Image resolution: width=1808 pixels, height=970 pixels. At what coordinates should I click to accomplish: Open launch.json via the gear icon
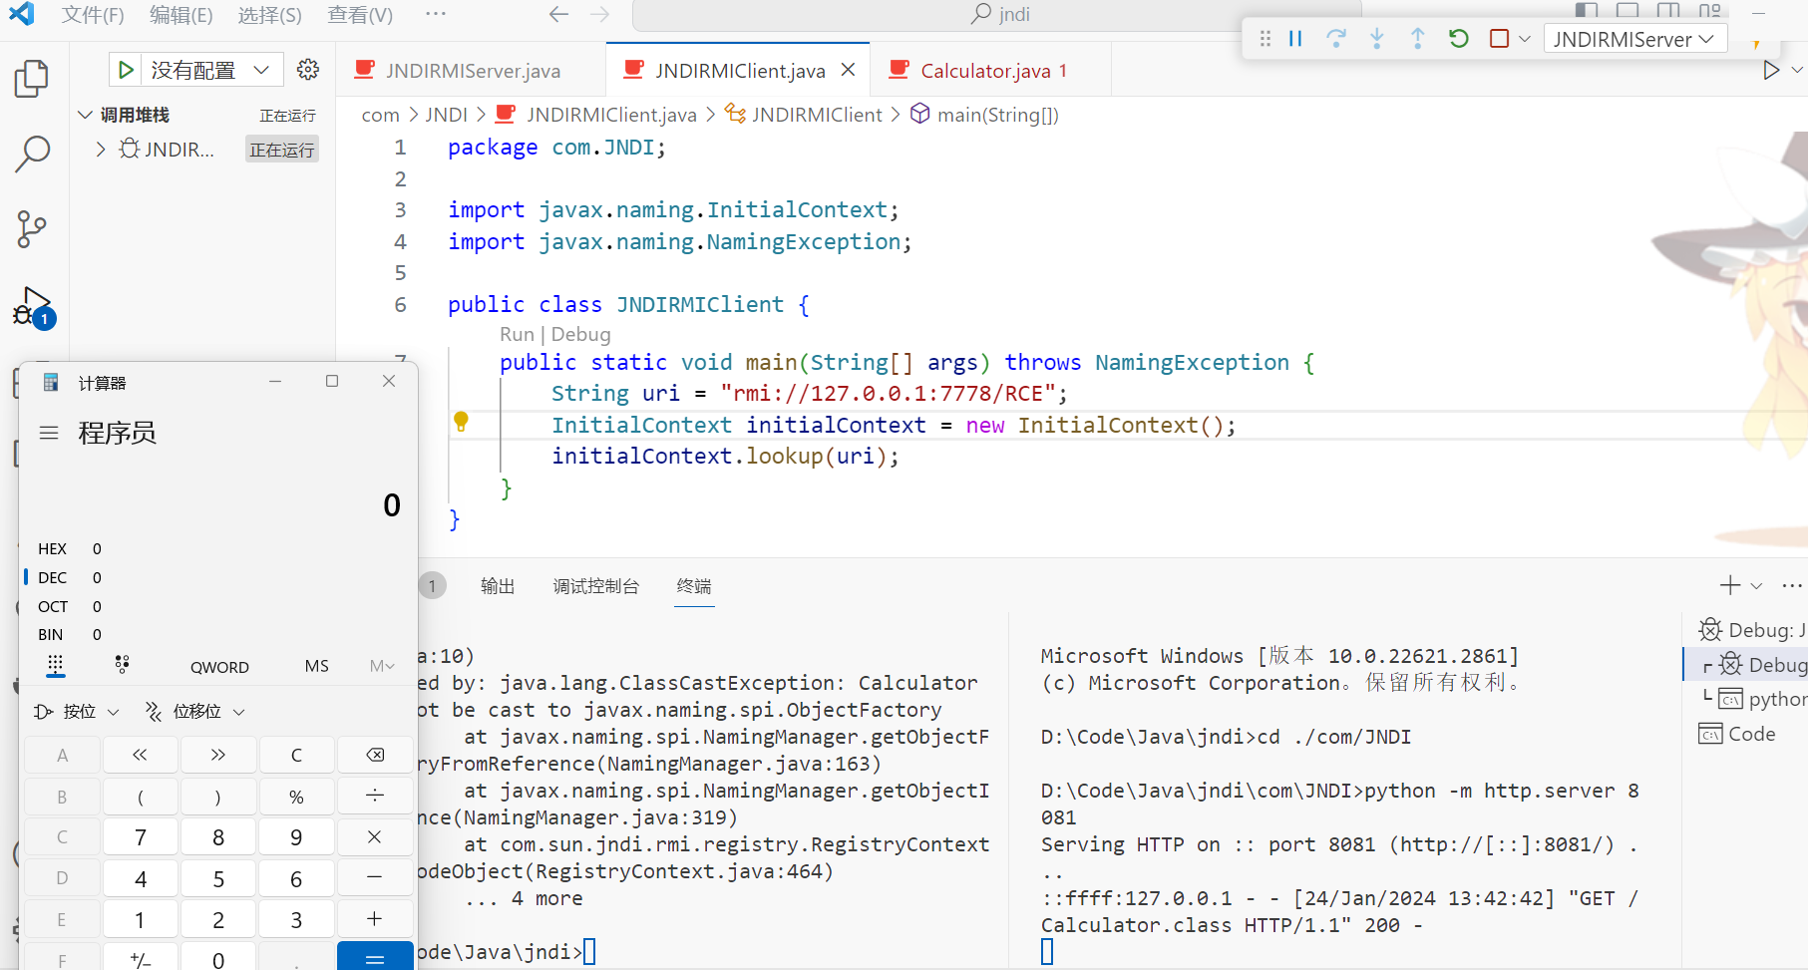(x=308, y=69)
